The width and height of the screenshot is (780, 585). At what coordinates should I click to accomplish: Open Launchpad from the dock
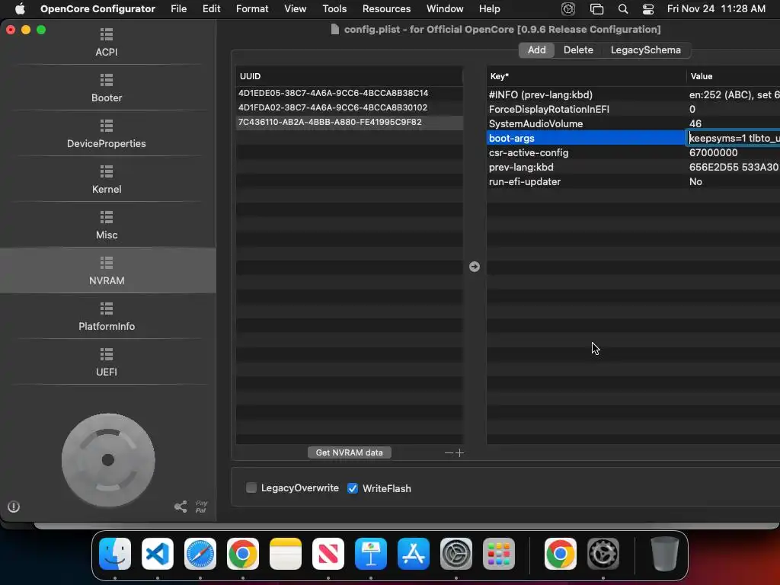(x=498, y=554)
